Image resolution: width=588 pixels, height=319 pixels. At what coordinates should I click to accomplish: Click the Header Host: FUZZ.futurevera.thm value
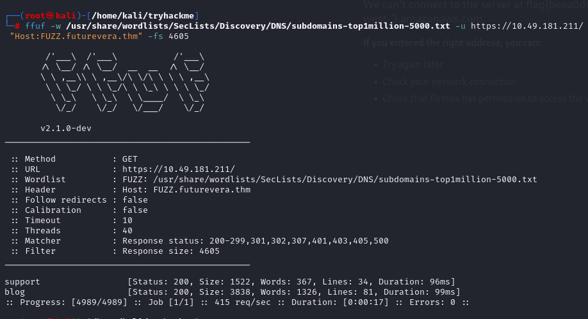tap(186, 189)
